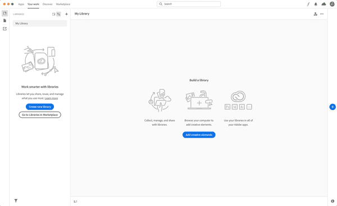337x206 pixels.
Task: Toggle the highlighted view icon beside the LIBRARIES header
Action: (x=58, y=14)
